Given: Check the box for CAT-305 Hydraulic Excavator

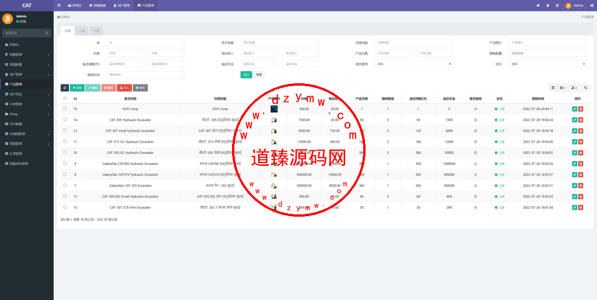Looking at the screenshot, I should (x=65, y=119).
